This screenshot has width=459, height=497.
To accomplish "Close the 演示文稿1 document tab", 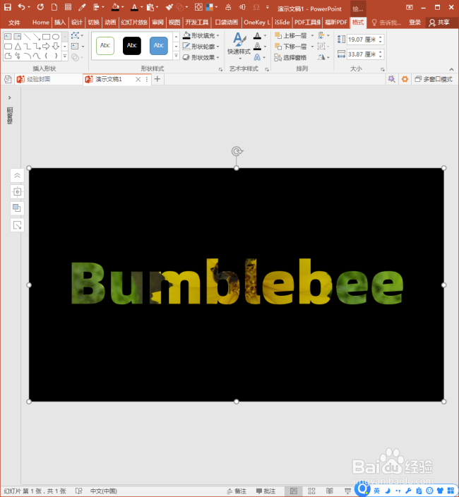I will tap(138, 79).
